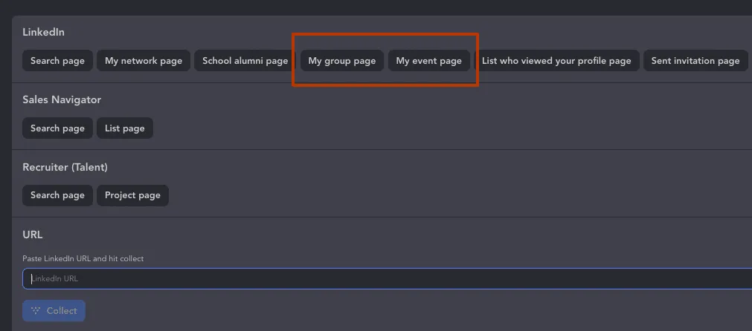
Task: Open My group page option
Action: (342, 61)
